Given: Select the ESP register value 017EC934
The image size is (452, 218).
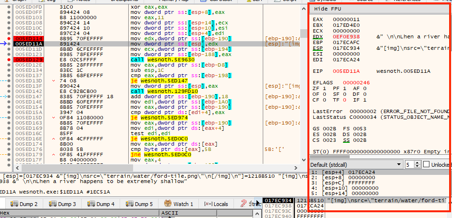Looking at the screenshot, I should coord(346,48).
